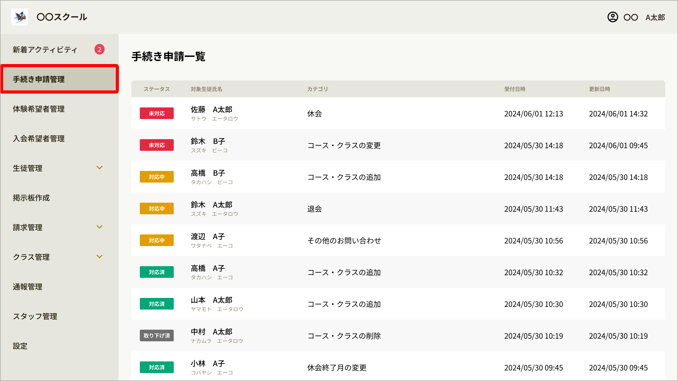Click 対応中 badge for 渡辺 A子
The image size is (678, 381).
[x=157, y=240]
